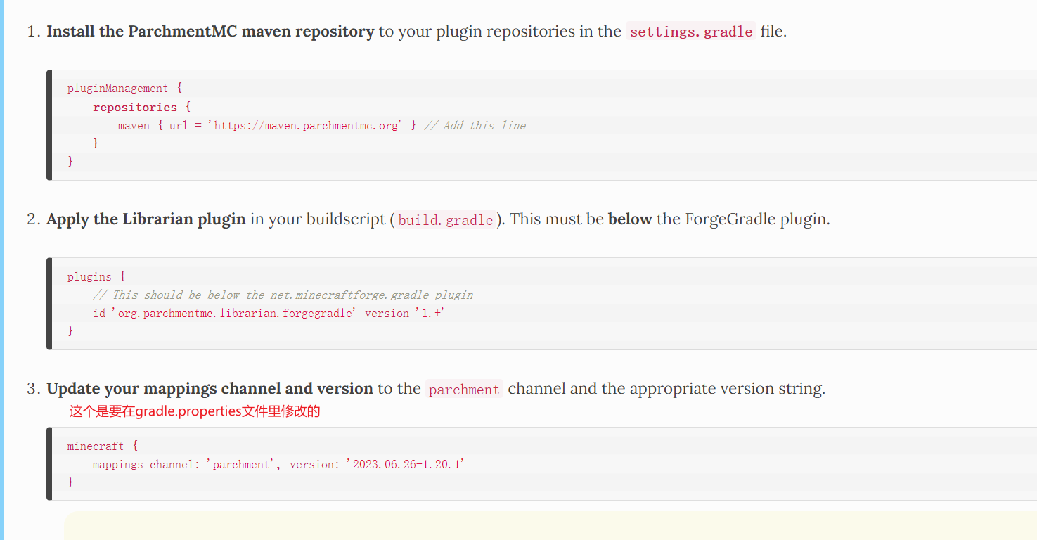Click the settings.gradle inline code label
The image size is (1037, 540).
tap(691, 32)
